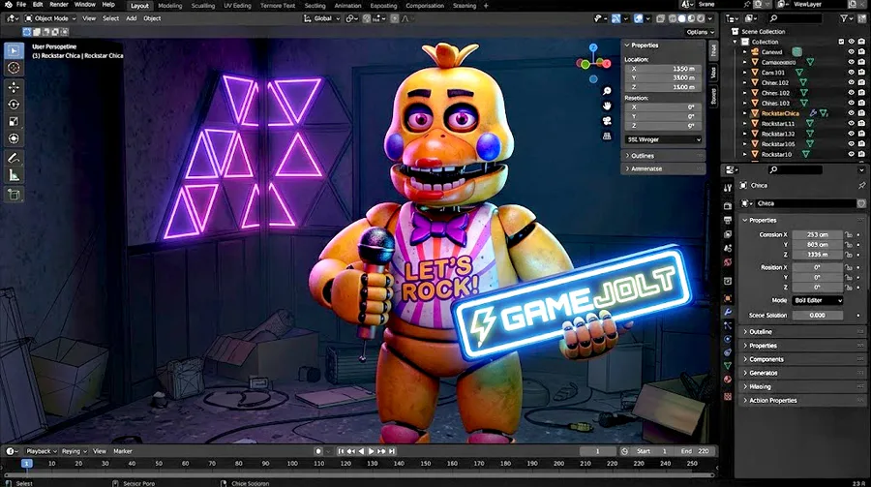Screen dimensions: 871x487
Task: Open the Global orientation dropdown
Action: (321, 18)
